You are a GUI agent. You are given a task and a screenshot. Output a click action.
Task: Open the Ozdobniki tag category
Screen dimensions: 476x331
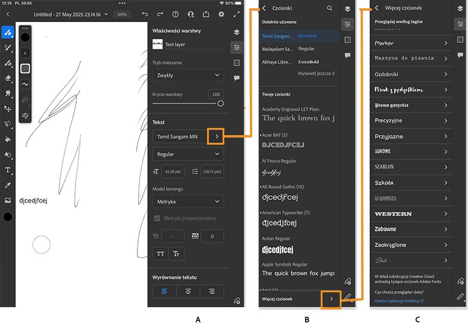click(x=411, y=74)
